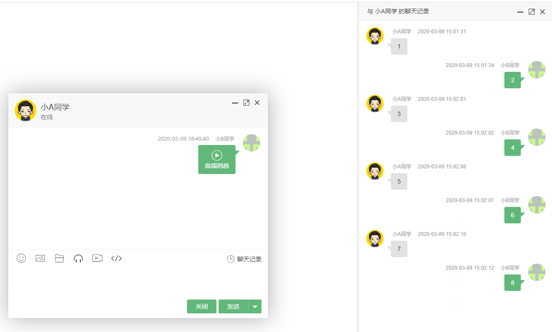Click timestamp 2020-03-09 15:02:02
Screen dimensions: 552x332
pos(470,133)
